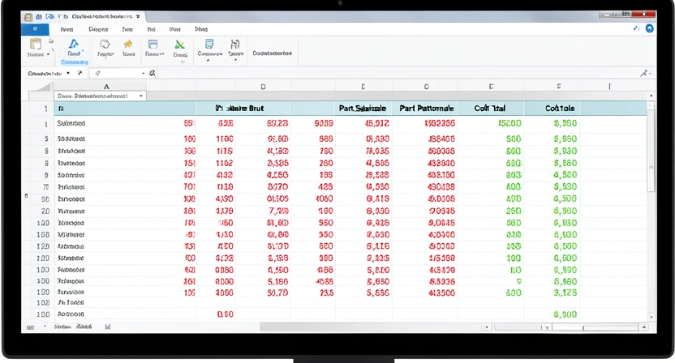Image resolution: width=675 pixels, height=363 pixels.
Task: Click the Save icon in the quick access toolbar
Action: tap(39, 17)
